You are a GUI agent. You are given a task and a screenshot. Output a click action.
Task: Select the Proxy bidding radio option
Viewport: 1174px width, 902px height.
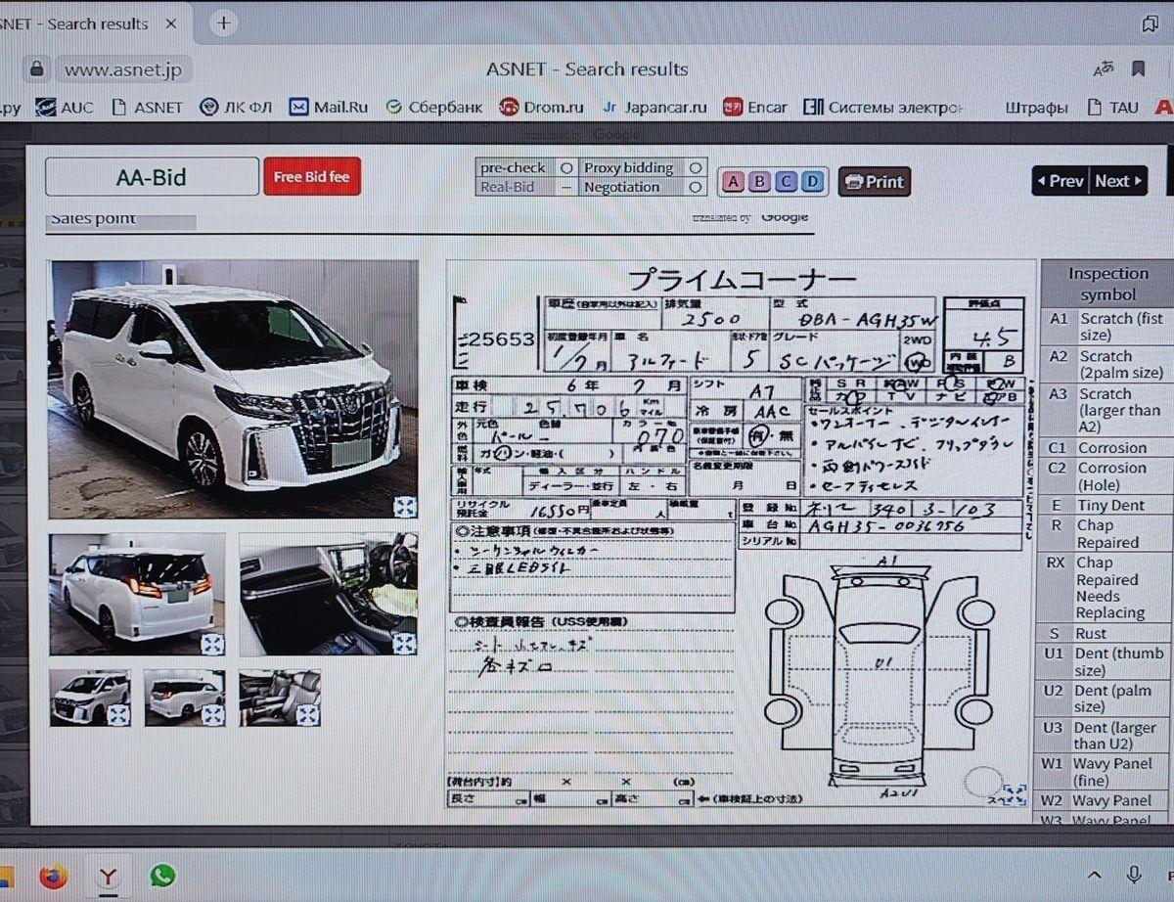tap(695, 168)
